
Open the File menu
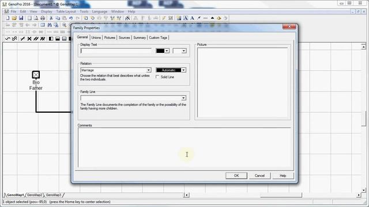[x=14, y=11]
